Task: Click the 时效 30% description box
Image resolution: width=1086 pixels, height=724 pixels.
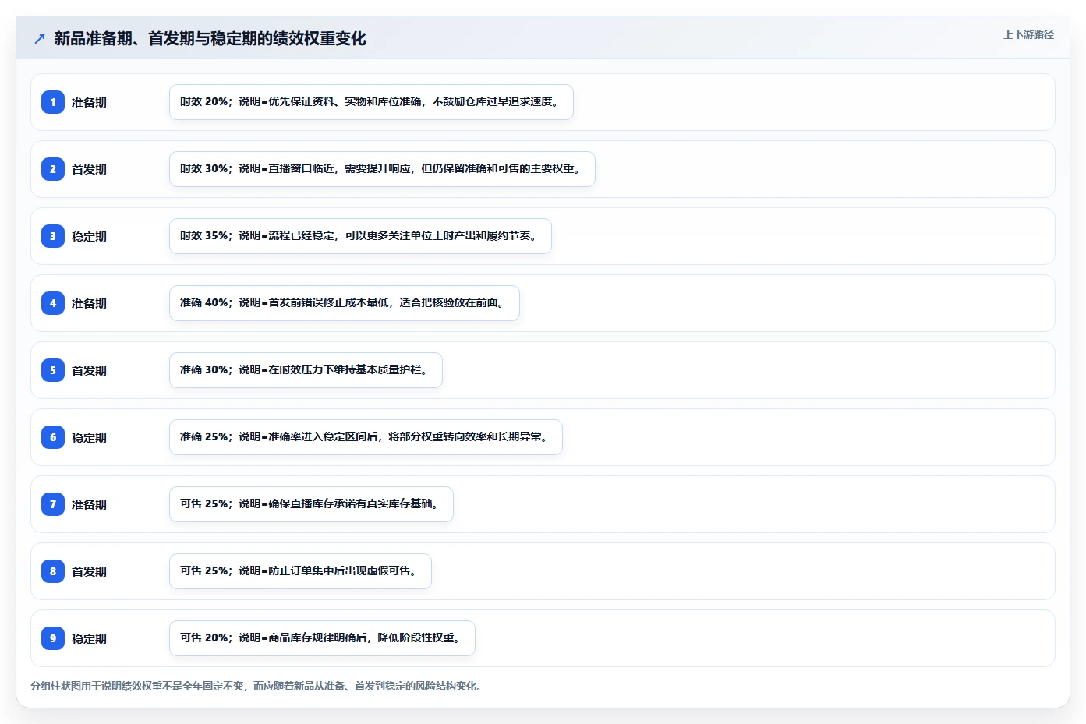Action: pos(382,169)
